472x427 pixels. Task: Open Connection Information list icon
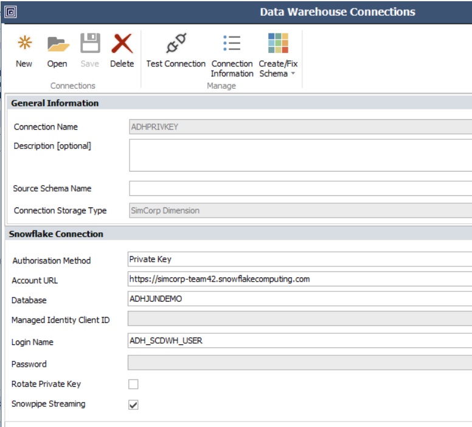tap(232, 43)
